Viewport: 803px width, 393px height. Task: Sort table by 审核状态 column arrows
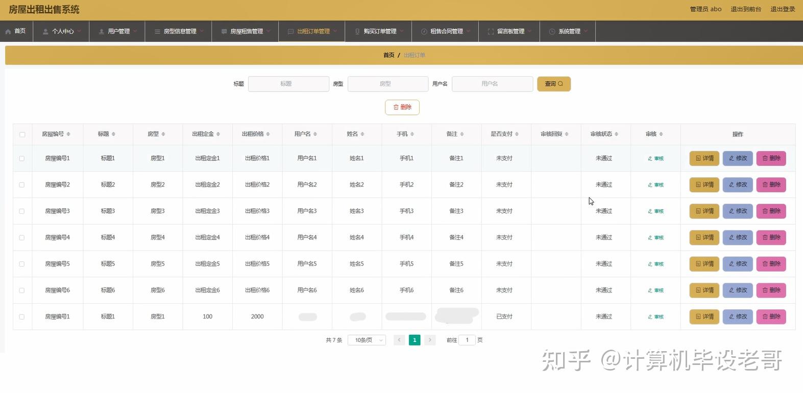pyautogui.click(x=616, y=134)
